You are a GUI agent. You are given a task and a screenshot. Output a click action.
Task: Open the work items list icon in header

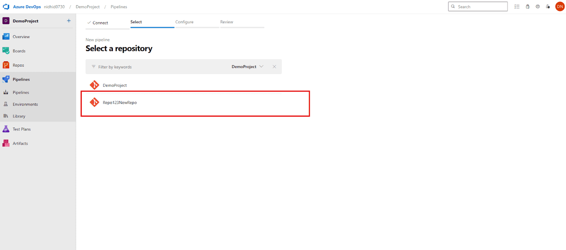point(517,6)
